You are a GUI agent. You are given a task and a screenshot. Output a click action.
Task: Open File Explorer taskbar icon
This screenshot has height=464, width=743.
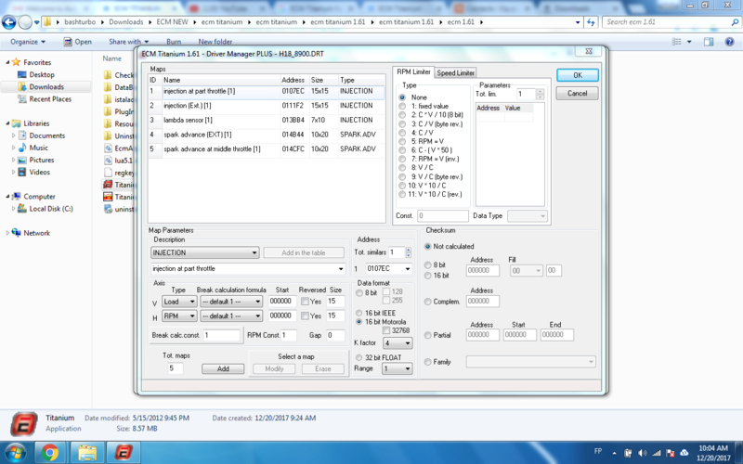point(87,453)
